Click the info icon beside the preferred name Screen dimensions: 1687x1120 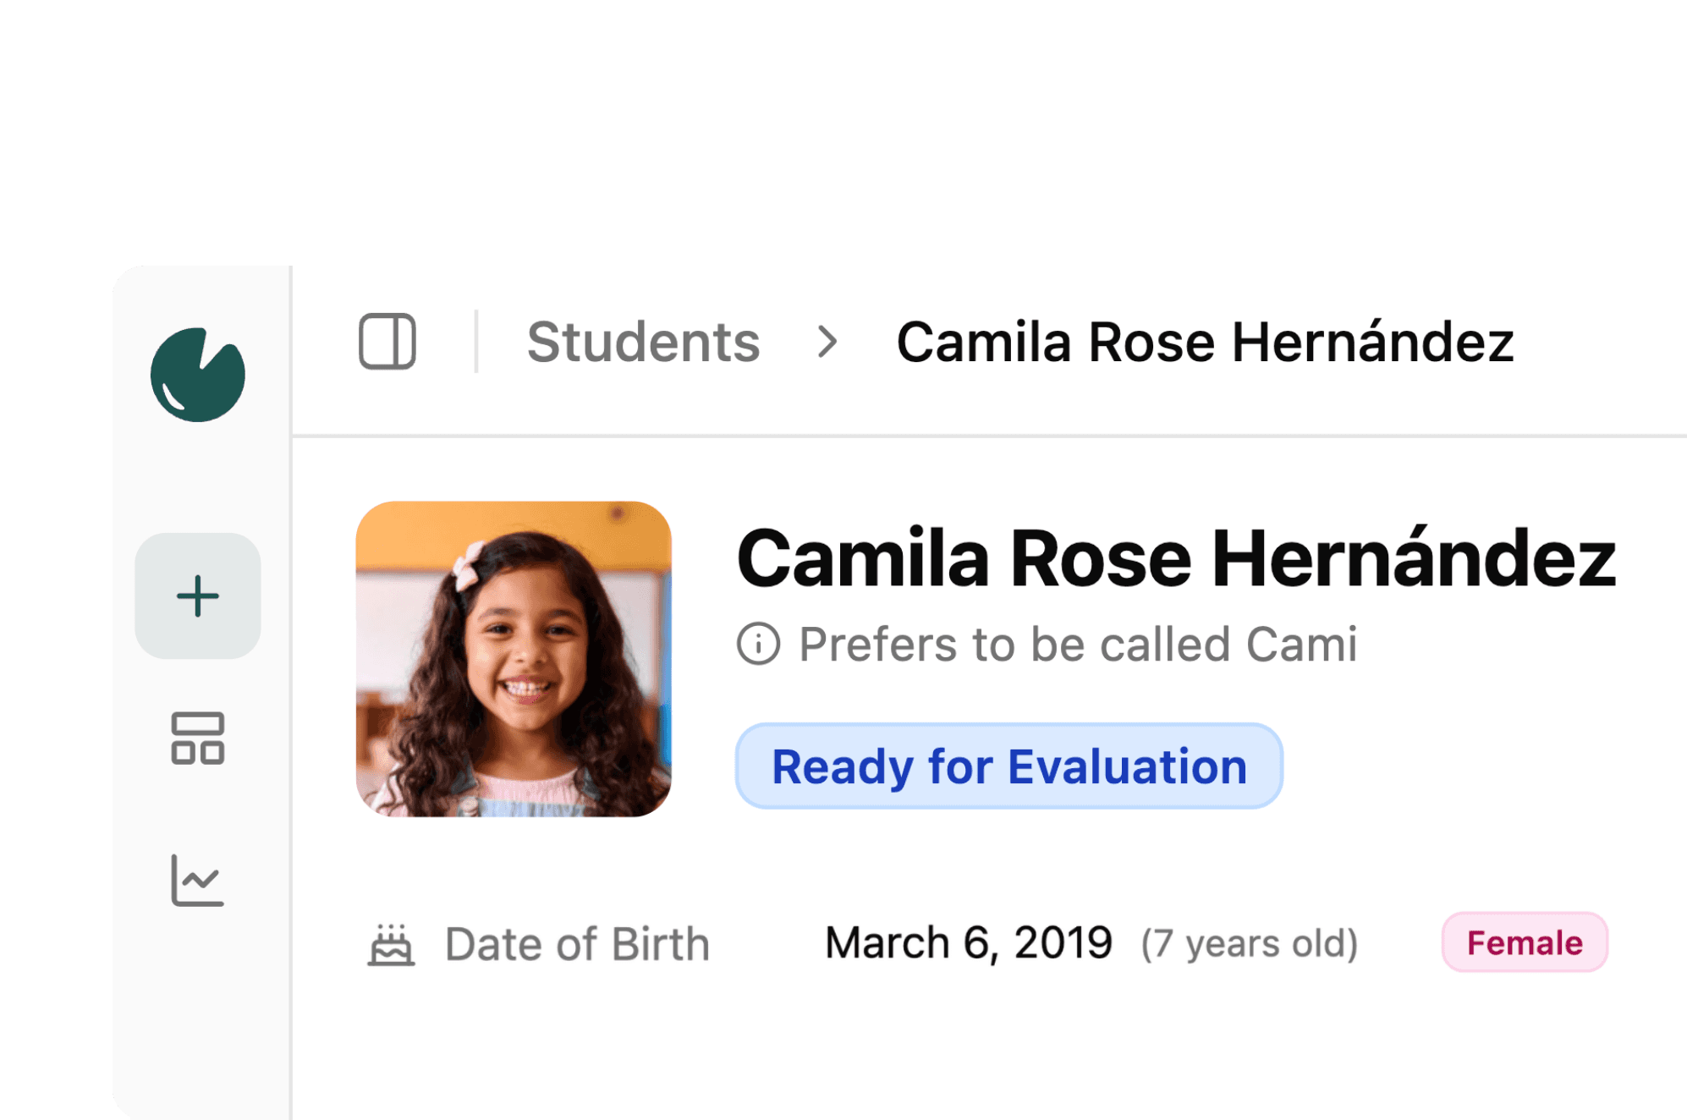point(760,644)
